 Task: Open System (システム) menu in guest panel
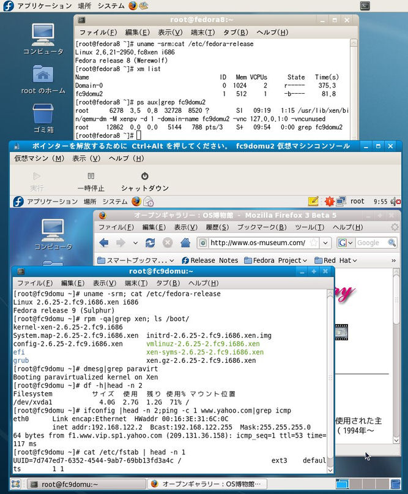click(x=115, y=201)
